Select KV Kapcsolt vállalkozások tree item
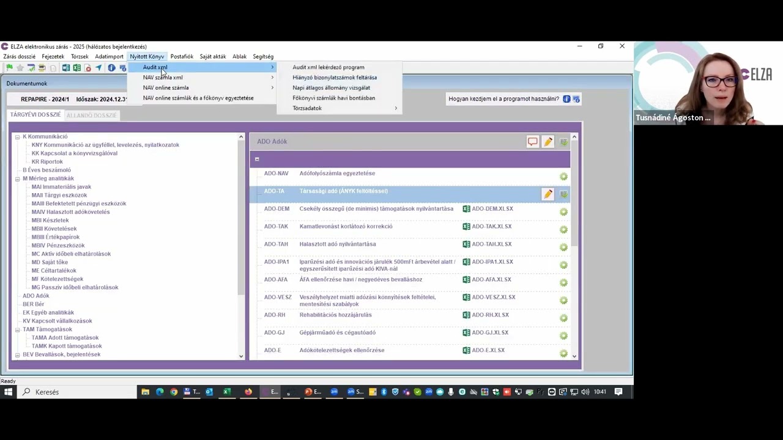Image resolution: width=783 pixels, height=440 pixels. coord(58,321)
